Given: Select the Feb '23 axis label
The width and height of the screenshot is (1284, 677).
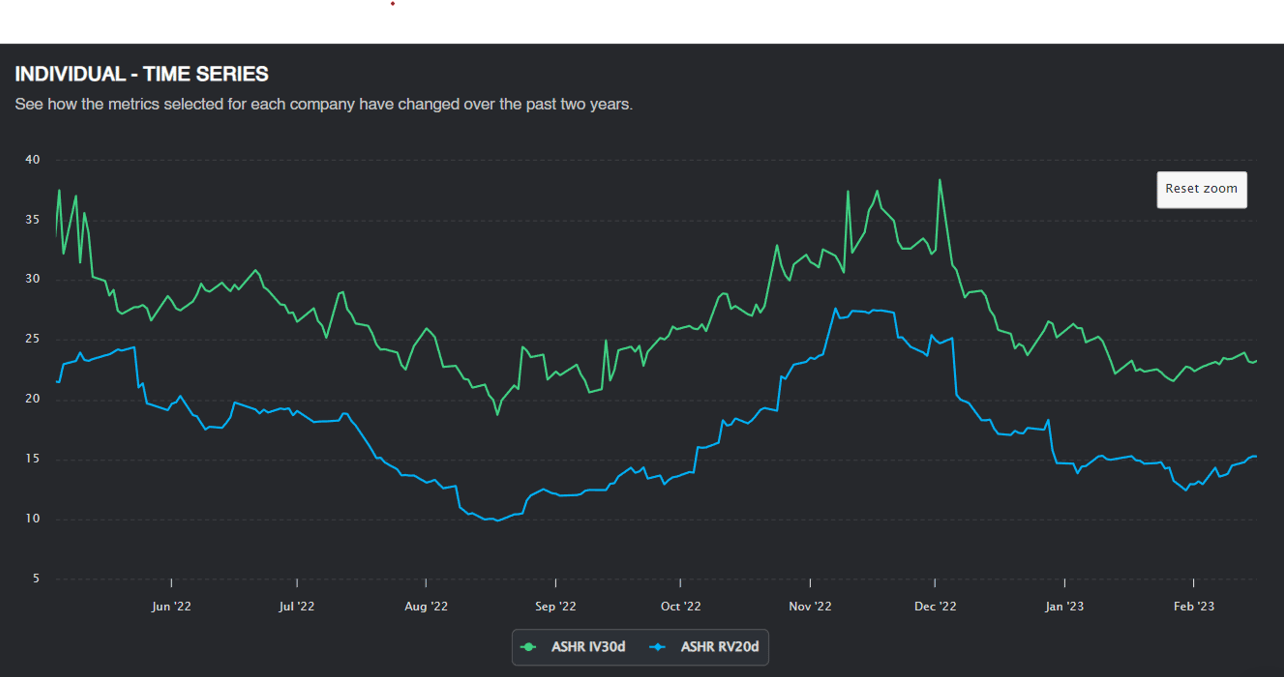Looking at the screenshot, I should coord(1194,606).
